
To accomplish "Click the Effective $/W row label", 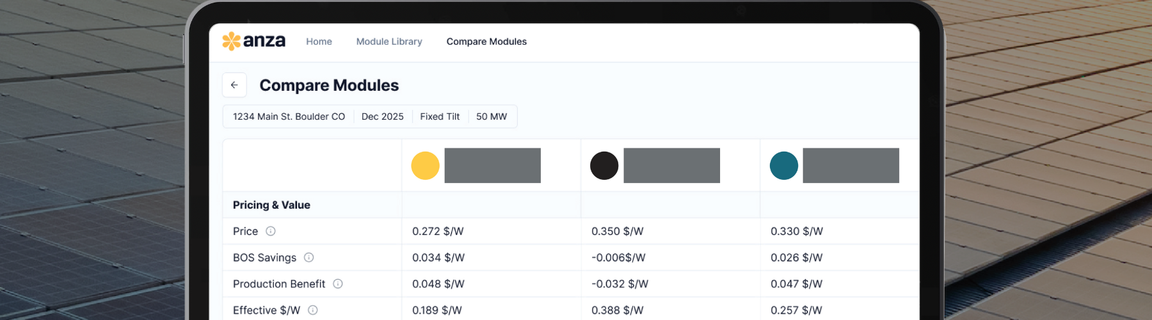I will click(x=266, y=310).
